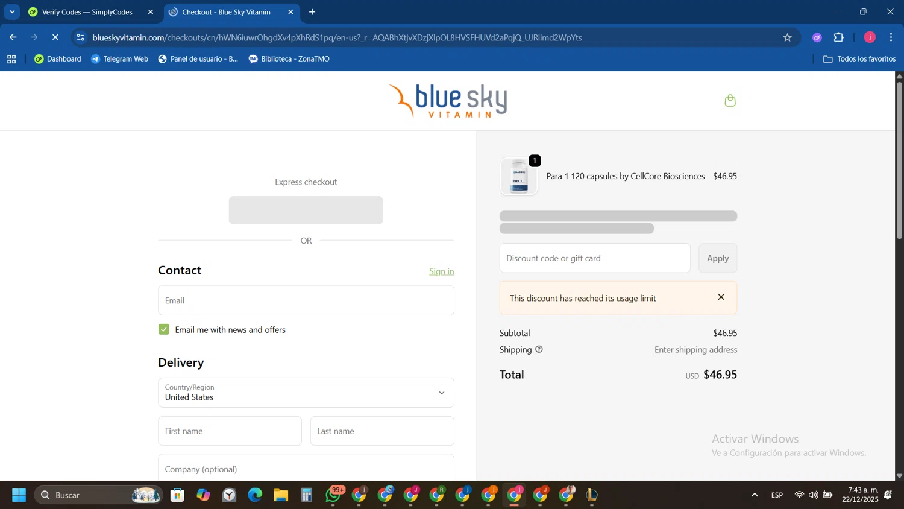Click the address bar URL
Image resolution: width=904 pixels, height=509 pixels.
[337, 37]
